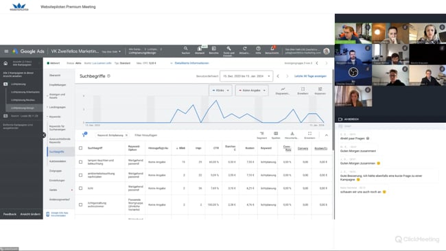446x251 pixels.
Task: Sort table by the CTR column header
Action: pos(216,148)
